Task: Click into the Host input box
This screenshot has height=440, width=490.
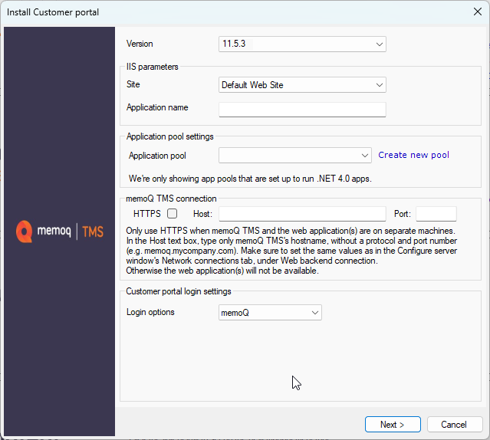Action: 302,214
